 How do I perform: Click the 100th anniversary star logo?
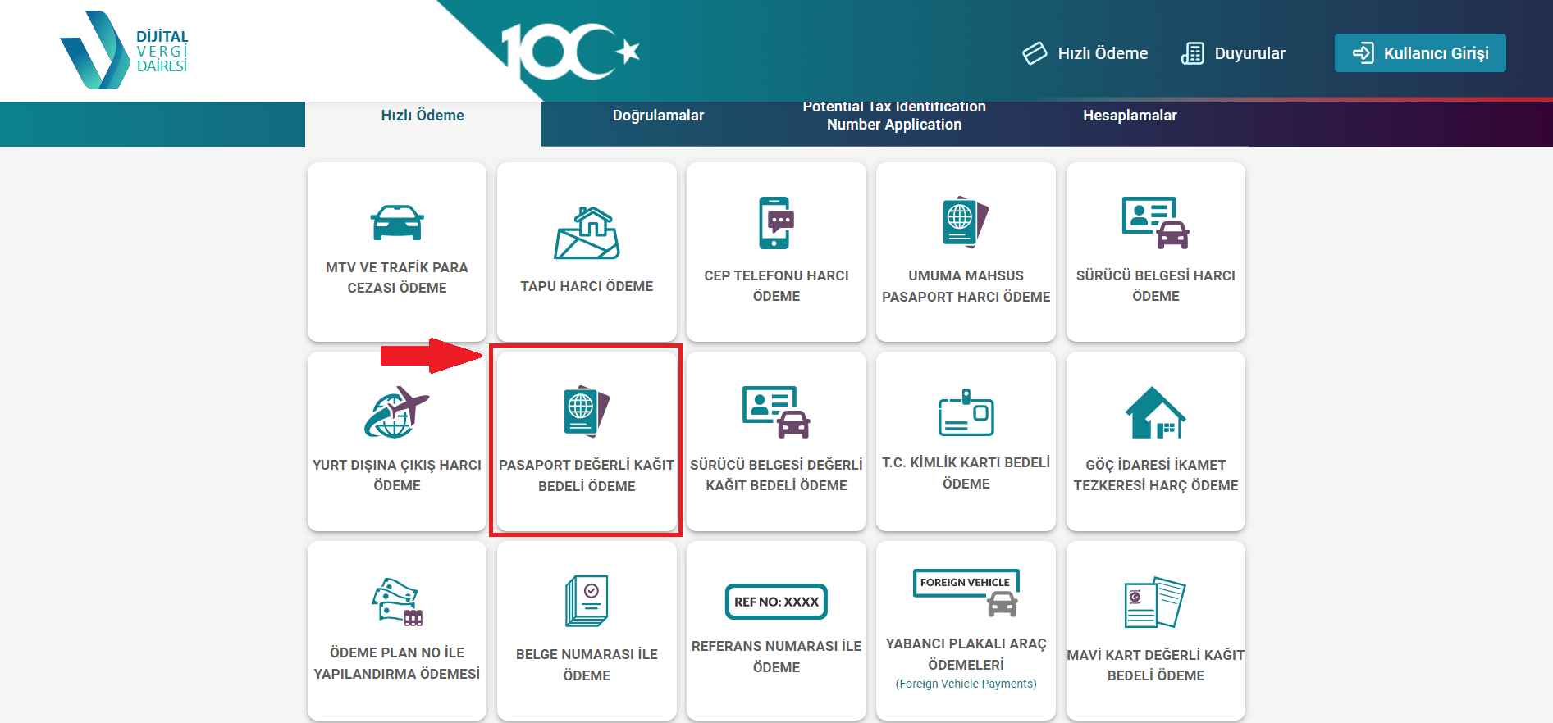click(x=570, y=51)
